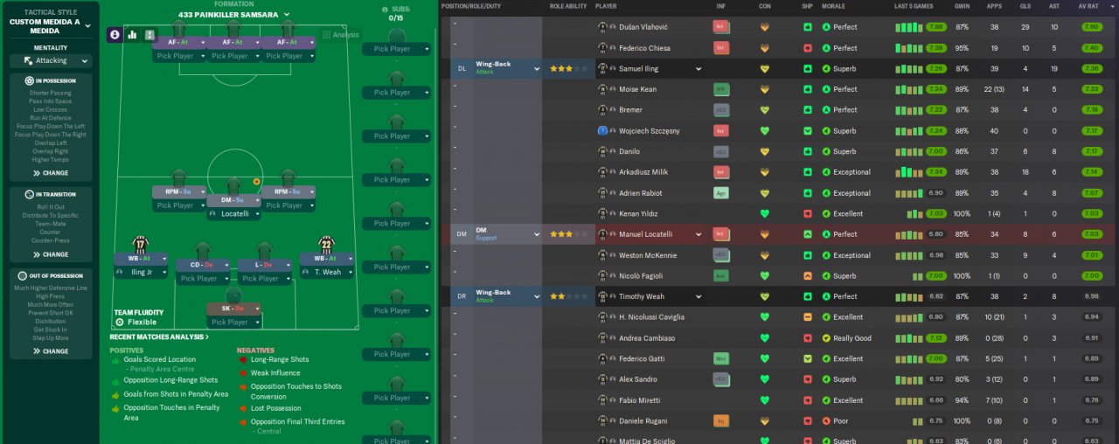Open the Attacking mentality dropdown
The height and width of the screenshot is (444, 1119).
(x=51, y=61)
